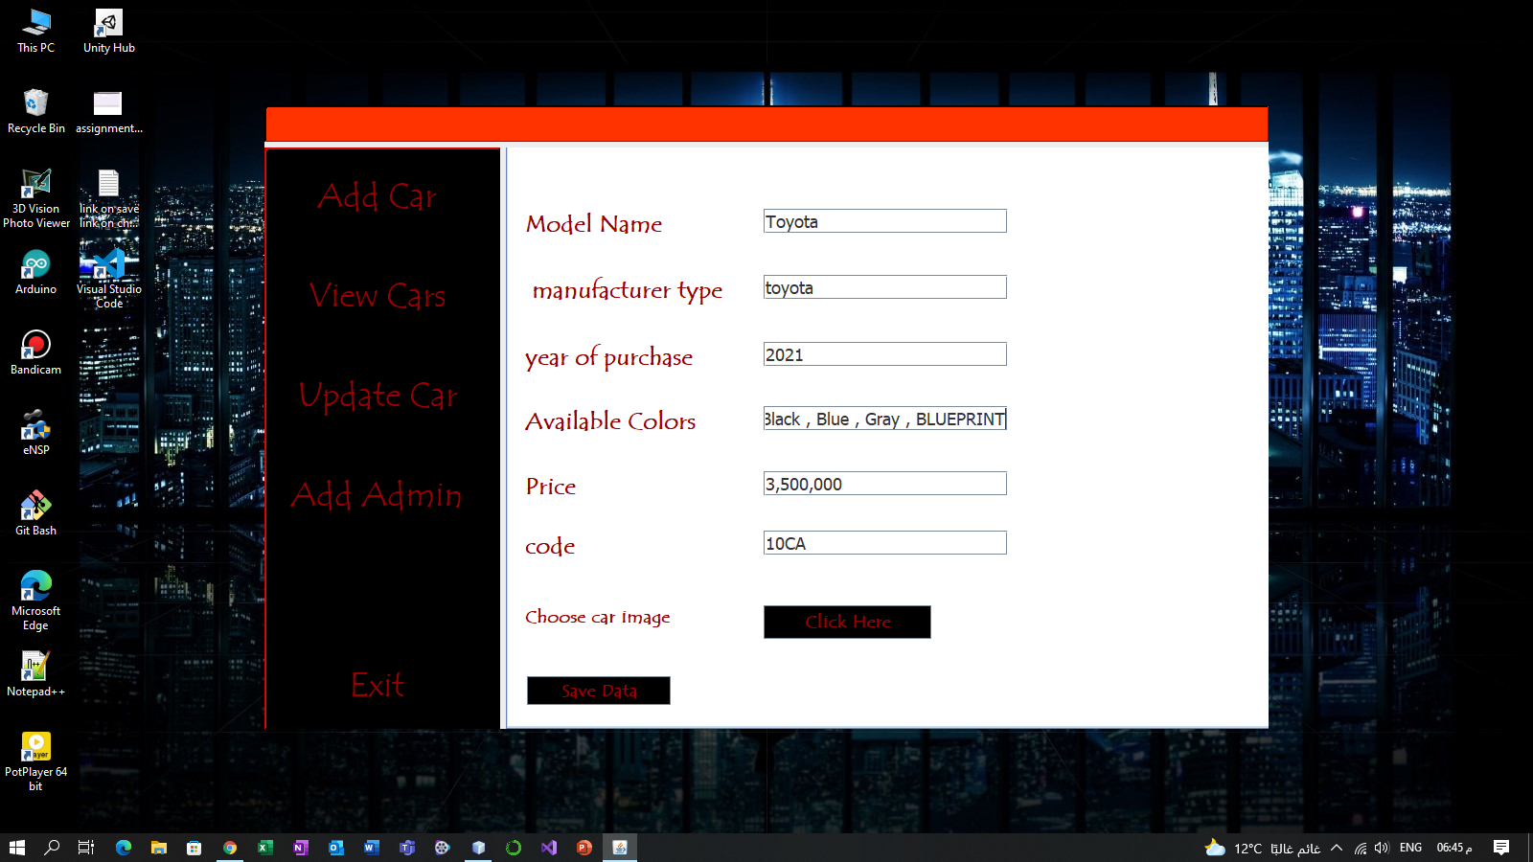Open Outlook from the taskbar
Image resolution: width=1533 pixels, height=862 pixels.
(336, 848)
